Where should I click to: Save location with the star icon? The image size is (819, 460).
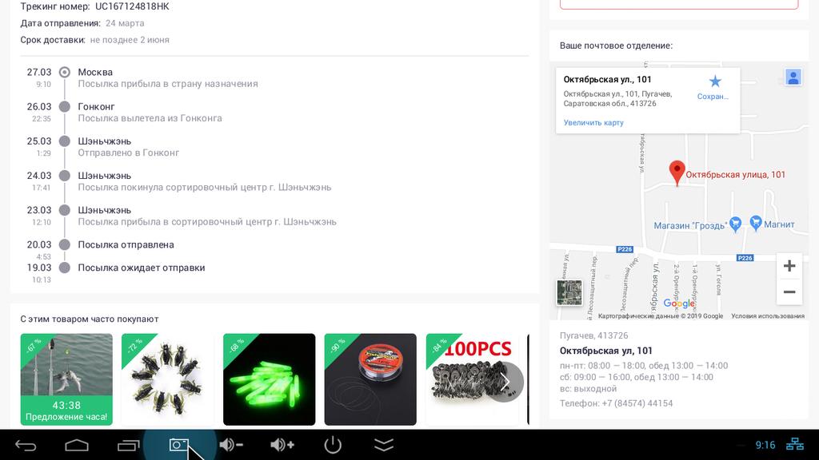[715, 81]
